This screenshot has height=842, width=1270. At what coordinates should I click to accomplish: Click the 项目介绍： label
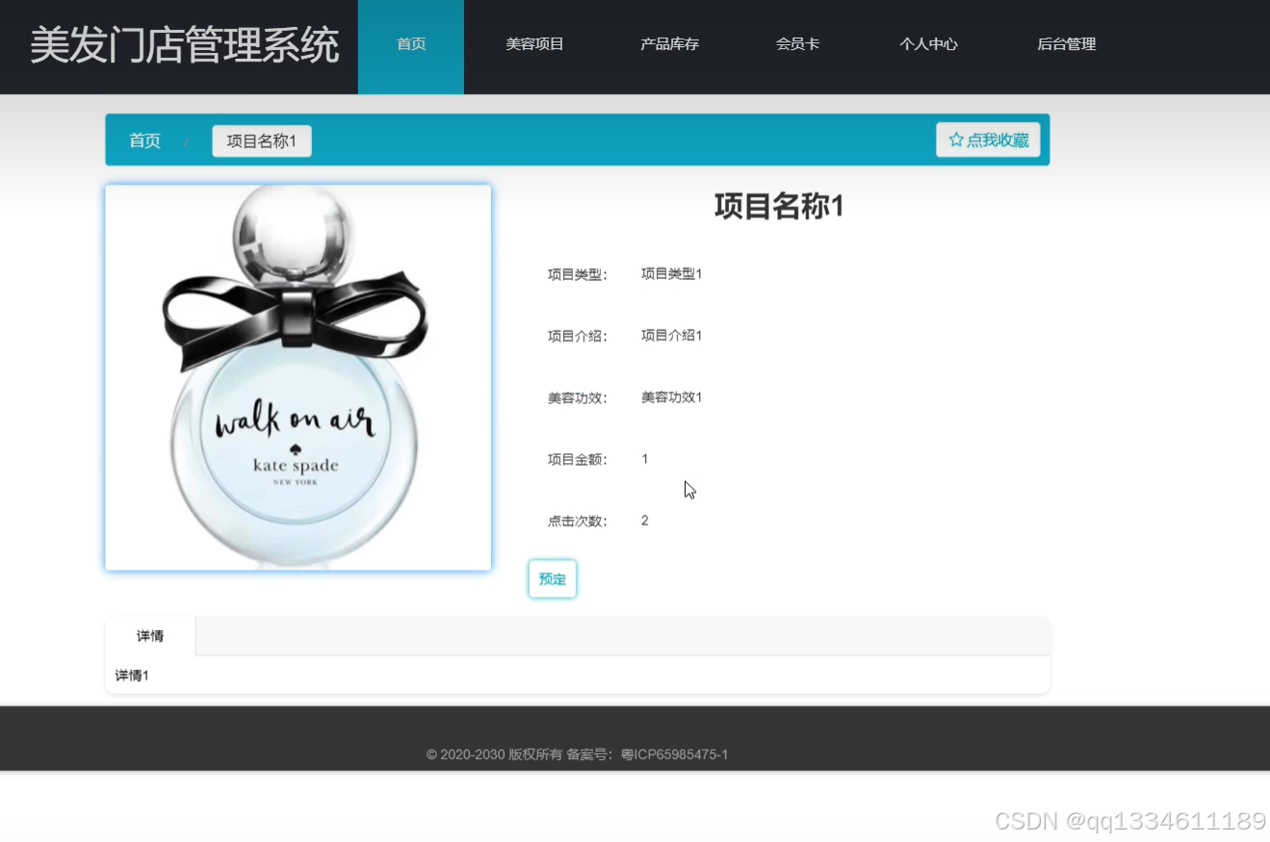click(x=578, y=337)
